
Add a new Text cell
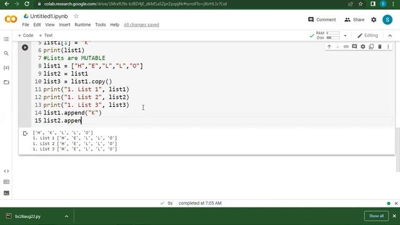click(46, 36)
